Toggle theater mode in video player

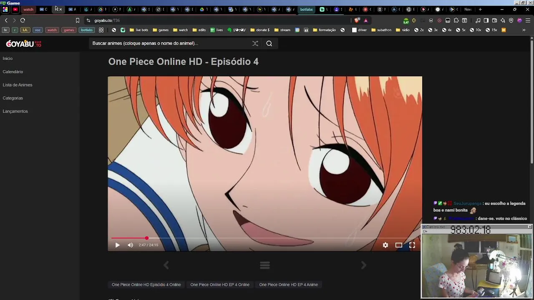coord(399,245)
